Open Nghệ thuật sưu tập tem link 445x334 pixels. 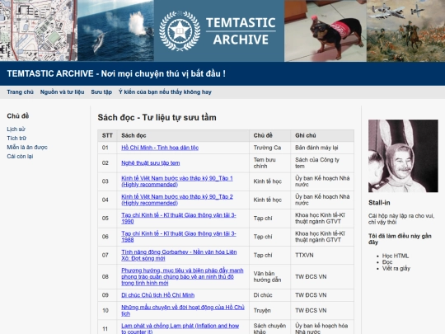151,163
